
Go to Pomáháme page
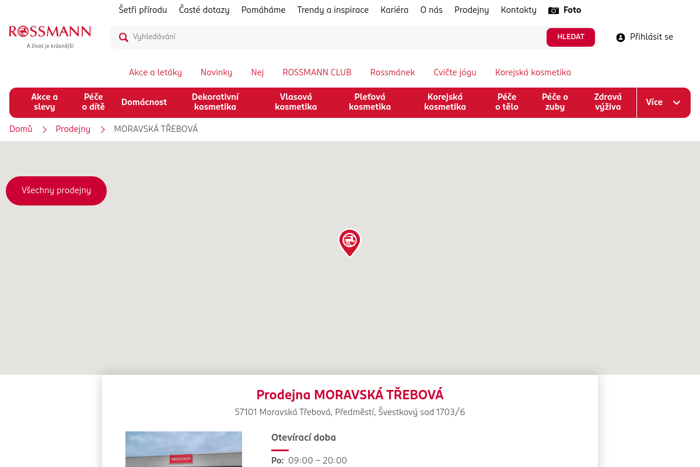click(x=264, y=10)
